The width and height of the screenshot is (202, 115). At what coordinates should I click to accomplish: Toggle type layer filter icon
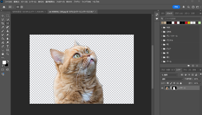[189, 75]
